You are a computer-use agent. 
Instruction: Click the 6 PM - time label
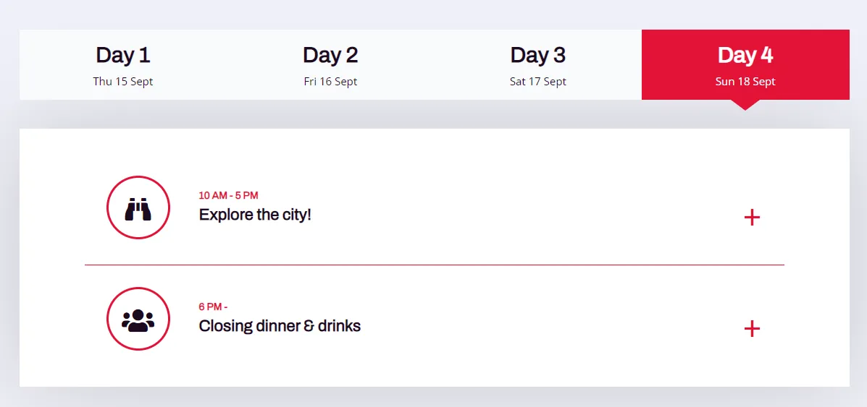pyautogui.click(x=214, y=307)
